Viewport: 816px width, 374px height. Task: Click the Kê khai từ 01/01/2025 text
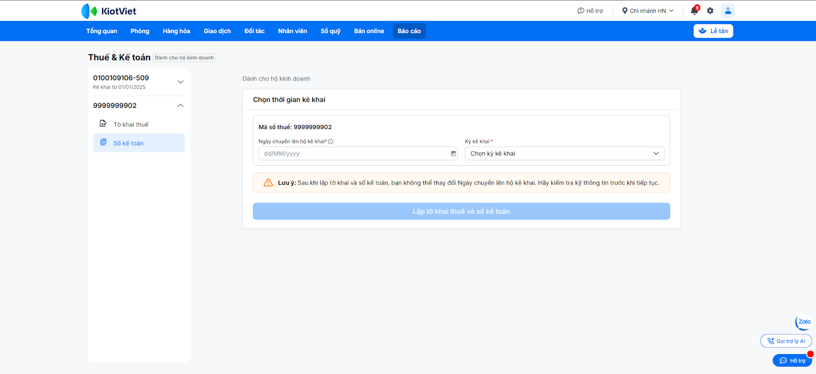(x=119, y=87)
